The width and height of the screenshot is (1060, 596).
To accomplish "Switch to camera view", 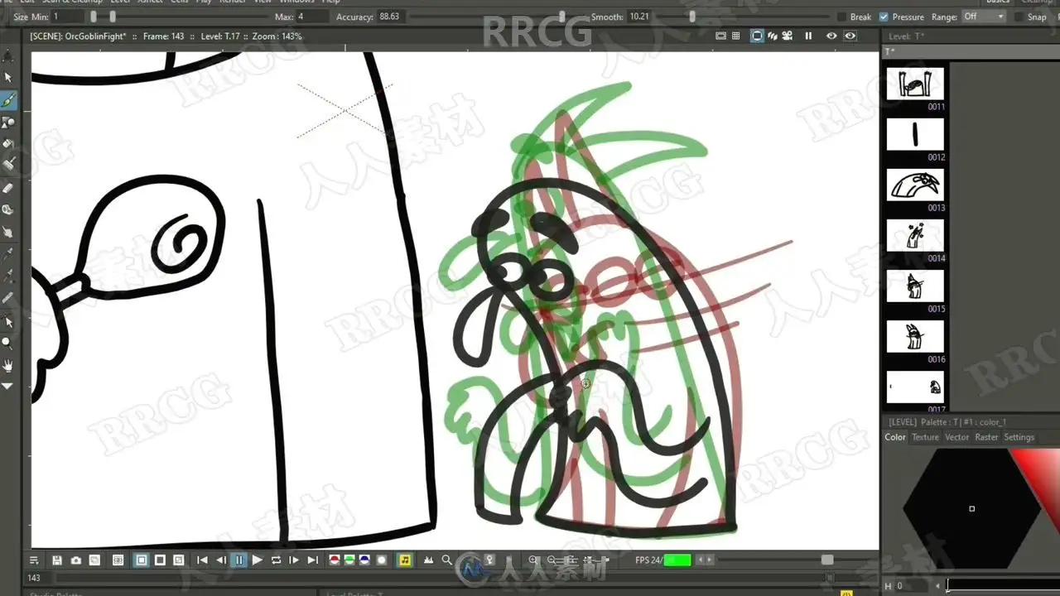I will 788,36.
